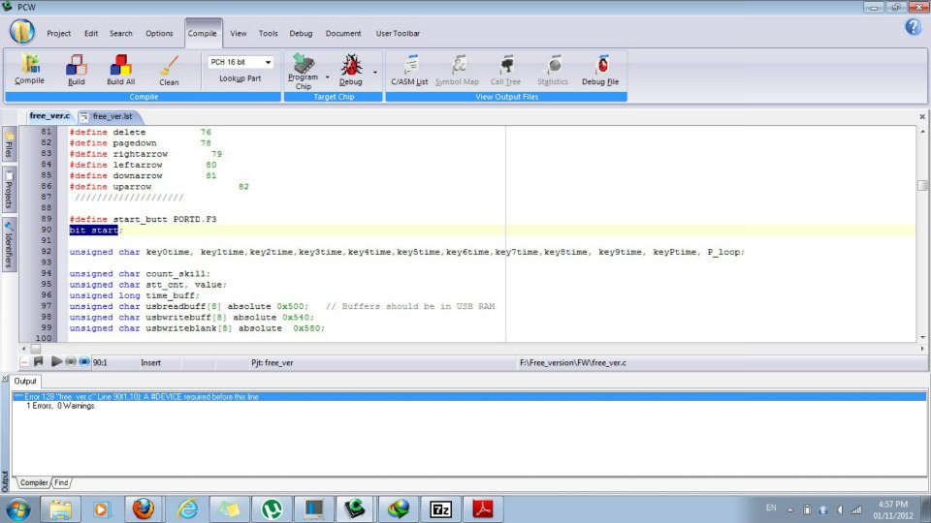Clean the project with the broom icon
The height and width of the screenshot is (523, 931).
(169, 69)
